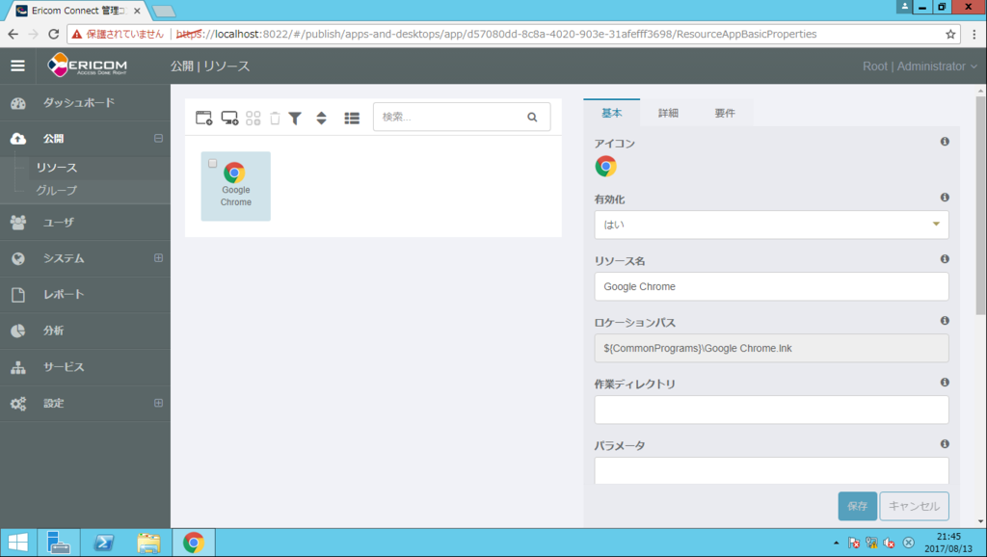The height and width of the screenshot is (557, 987).
Task: Click the delete trash icon
Action: [x=275, y=118]
